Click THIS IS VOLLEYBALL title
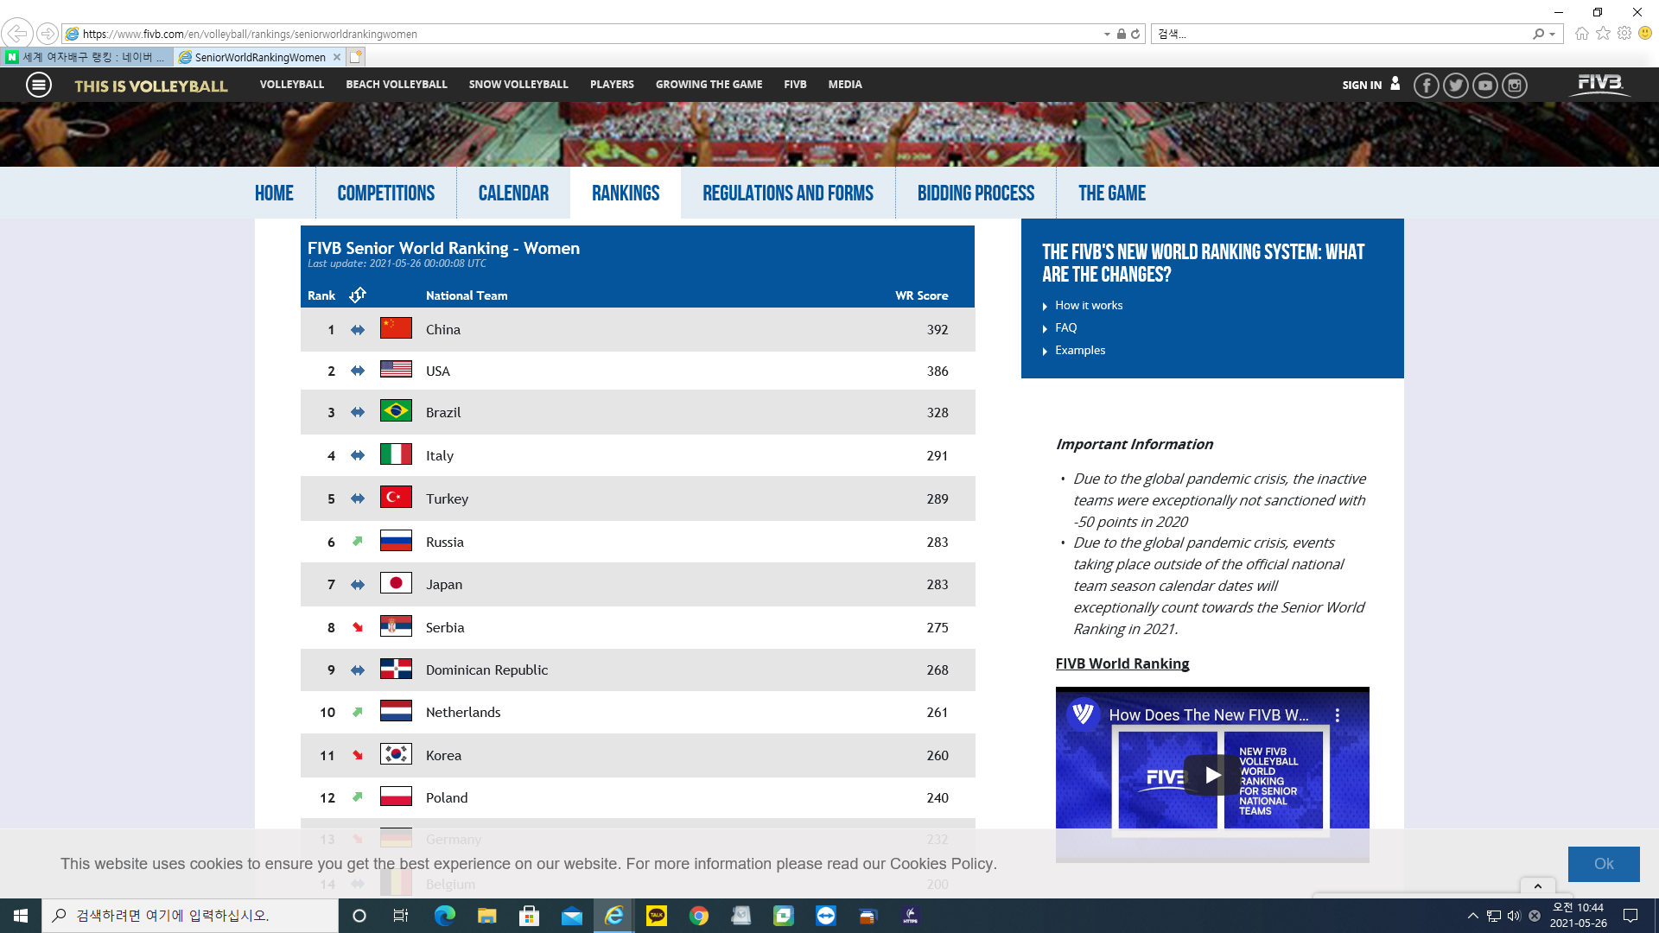1659x933 pixels. pos(151,86)
